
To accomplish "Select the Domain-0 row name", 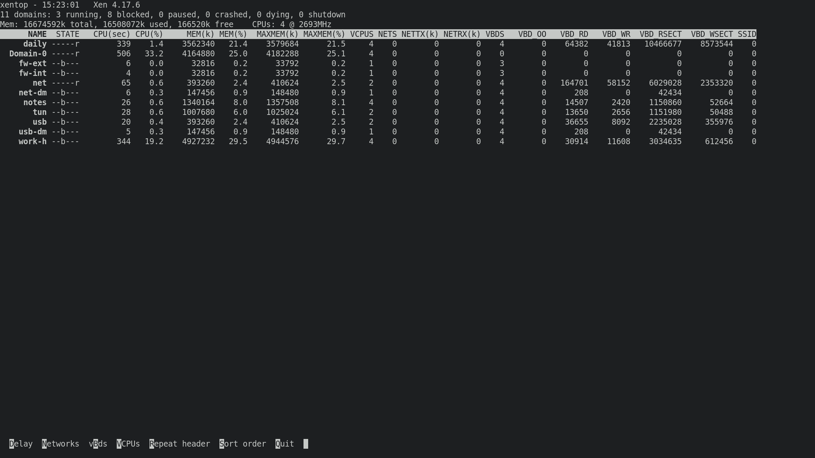I will (x=28, y=54).
